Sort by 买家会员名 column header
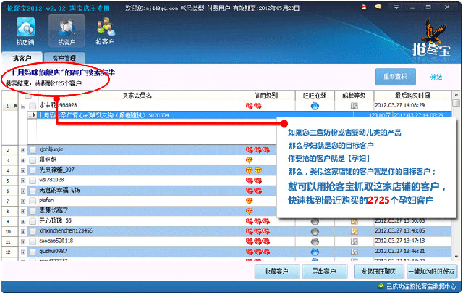 coord(137,96)
